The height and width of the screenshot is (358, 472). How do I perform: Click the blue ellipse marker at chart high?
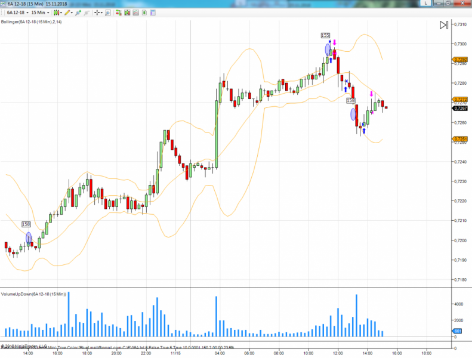[x=328, y=50]
